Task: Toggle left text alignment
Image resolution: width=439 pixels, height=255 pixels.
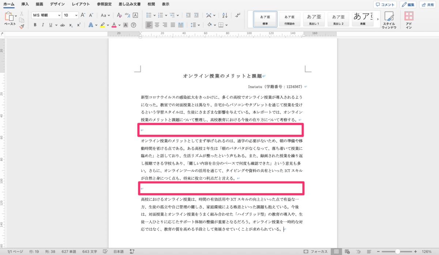Action: pyautogui.click(x=149, y=25)
